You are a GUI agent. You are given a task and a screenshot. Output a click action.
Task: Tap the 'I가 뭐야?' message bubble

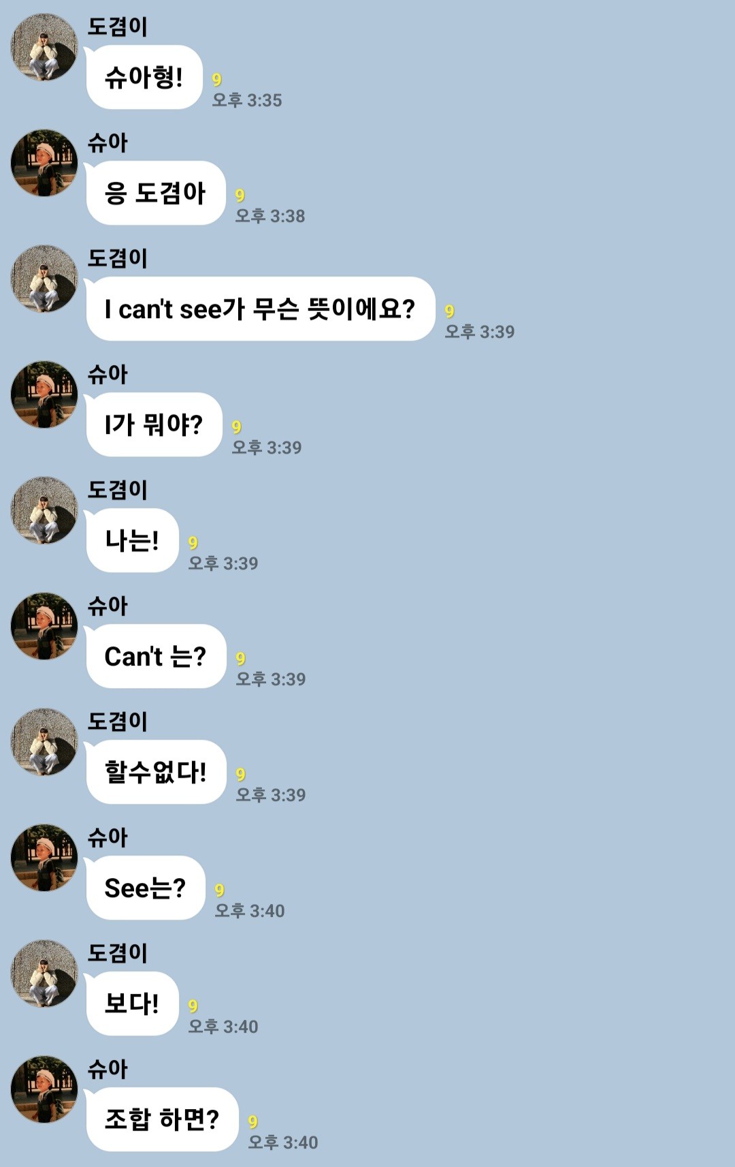pyautogui.click(x=154, y=424)
